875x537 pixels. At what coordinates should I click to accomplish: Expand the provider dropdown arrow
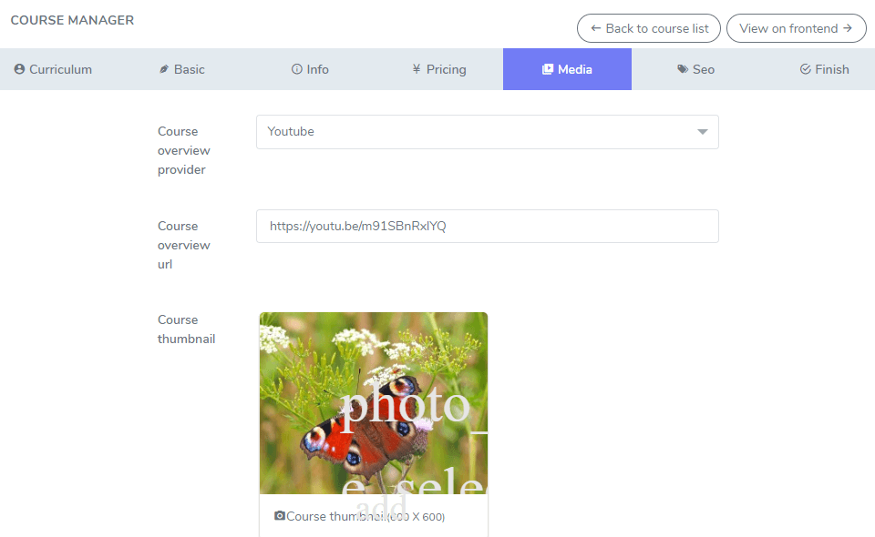point(702,132)
